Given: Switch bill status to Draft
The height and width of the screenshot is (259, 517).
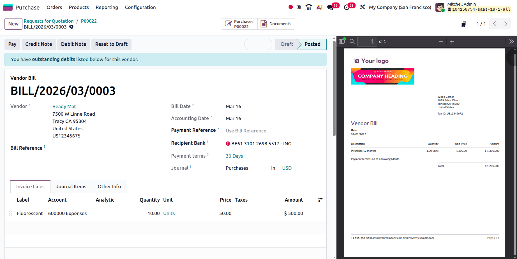Looking at the screenshot, I should point(287,44).
